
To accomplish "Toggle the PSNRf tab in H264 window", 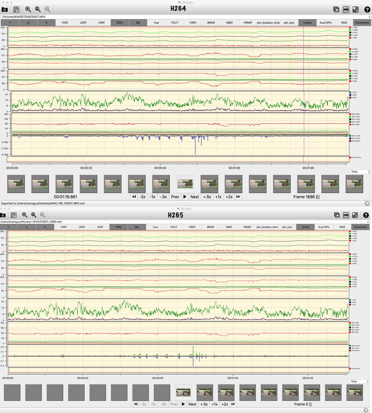I will click(248, 23).
